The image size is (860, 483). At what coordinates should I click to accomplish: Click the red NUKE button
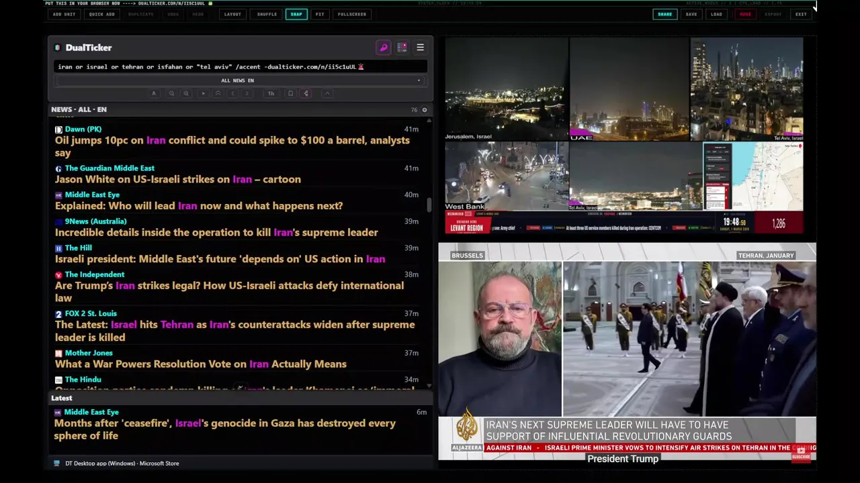[x=745, y=14]
